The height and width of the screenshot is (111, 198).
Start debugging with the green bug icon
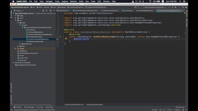[173, 7]
